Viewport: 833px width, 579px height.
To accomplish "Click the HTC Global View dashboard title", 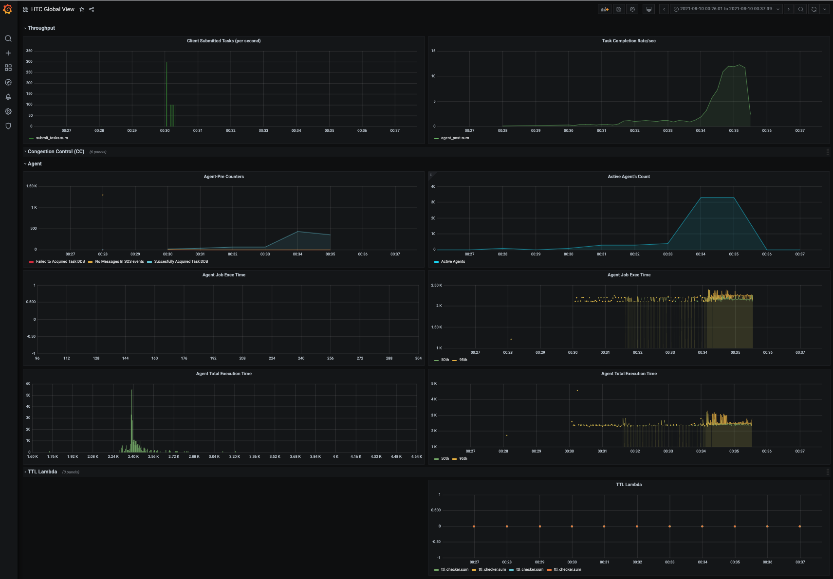I will (53, 9).
